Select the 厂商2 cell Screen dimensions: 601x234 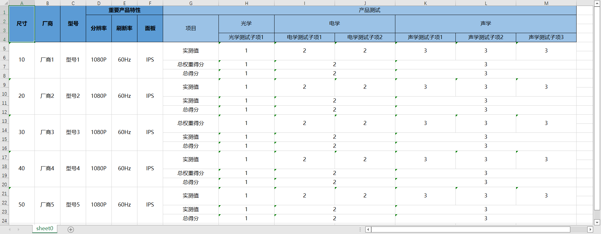click(x=47, y=96)
